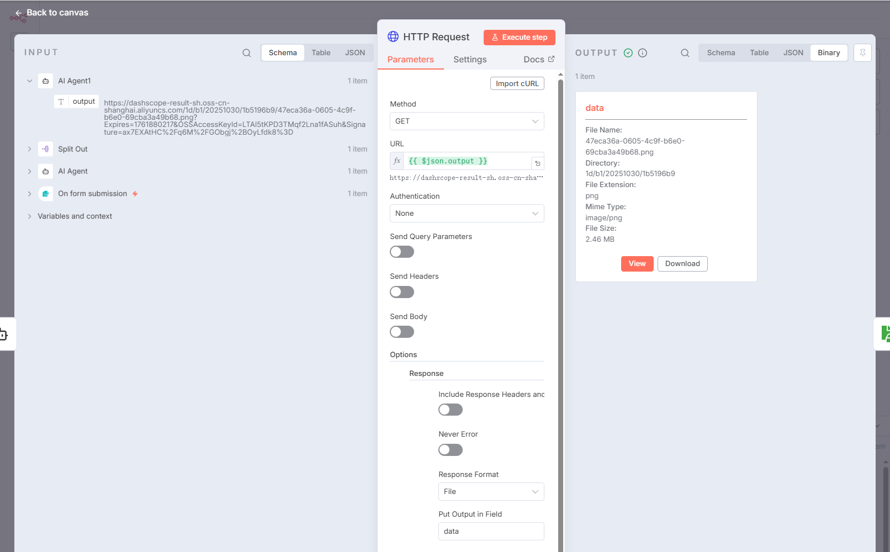Screen dimensions: 890x552
Task: Click the input panel search icon
Action: coord(247,53)
